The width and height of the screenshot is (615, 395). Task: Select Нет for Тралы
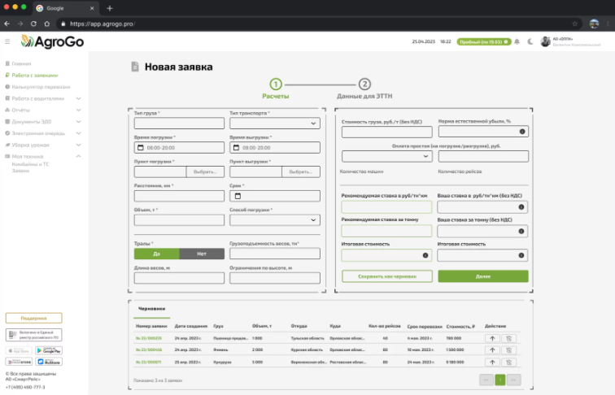click(202, 254)
